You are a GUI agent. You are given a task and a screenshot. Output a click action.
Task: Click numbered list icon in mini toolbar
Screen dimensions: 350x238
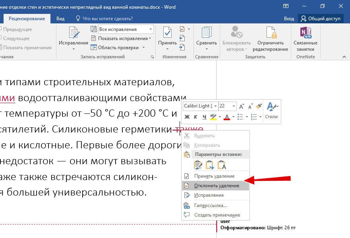click(254, 117)
